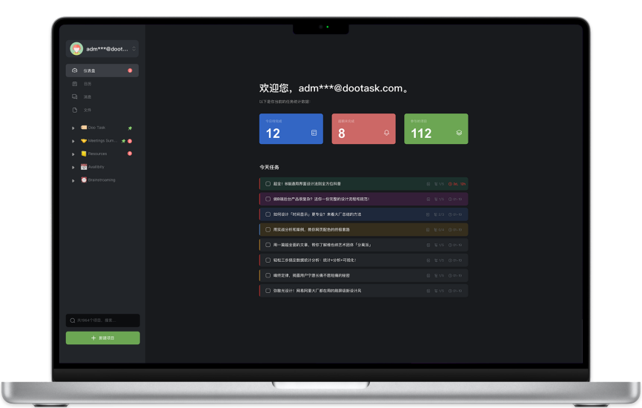642x408 pixels.
Task: Click the green 新建项目 button
Action: coord(102,338)
